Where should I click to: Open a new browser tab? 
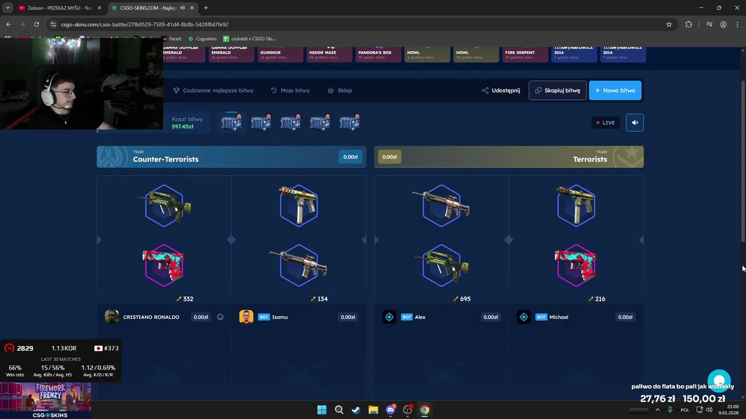point(206,8)
